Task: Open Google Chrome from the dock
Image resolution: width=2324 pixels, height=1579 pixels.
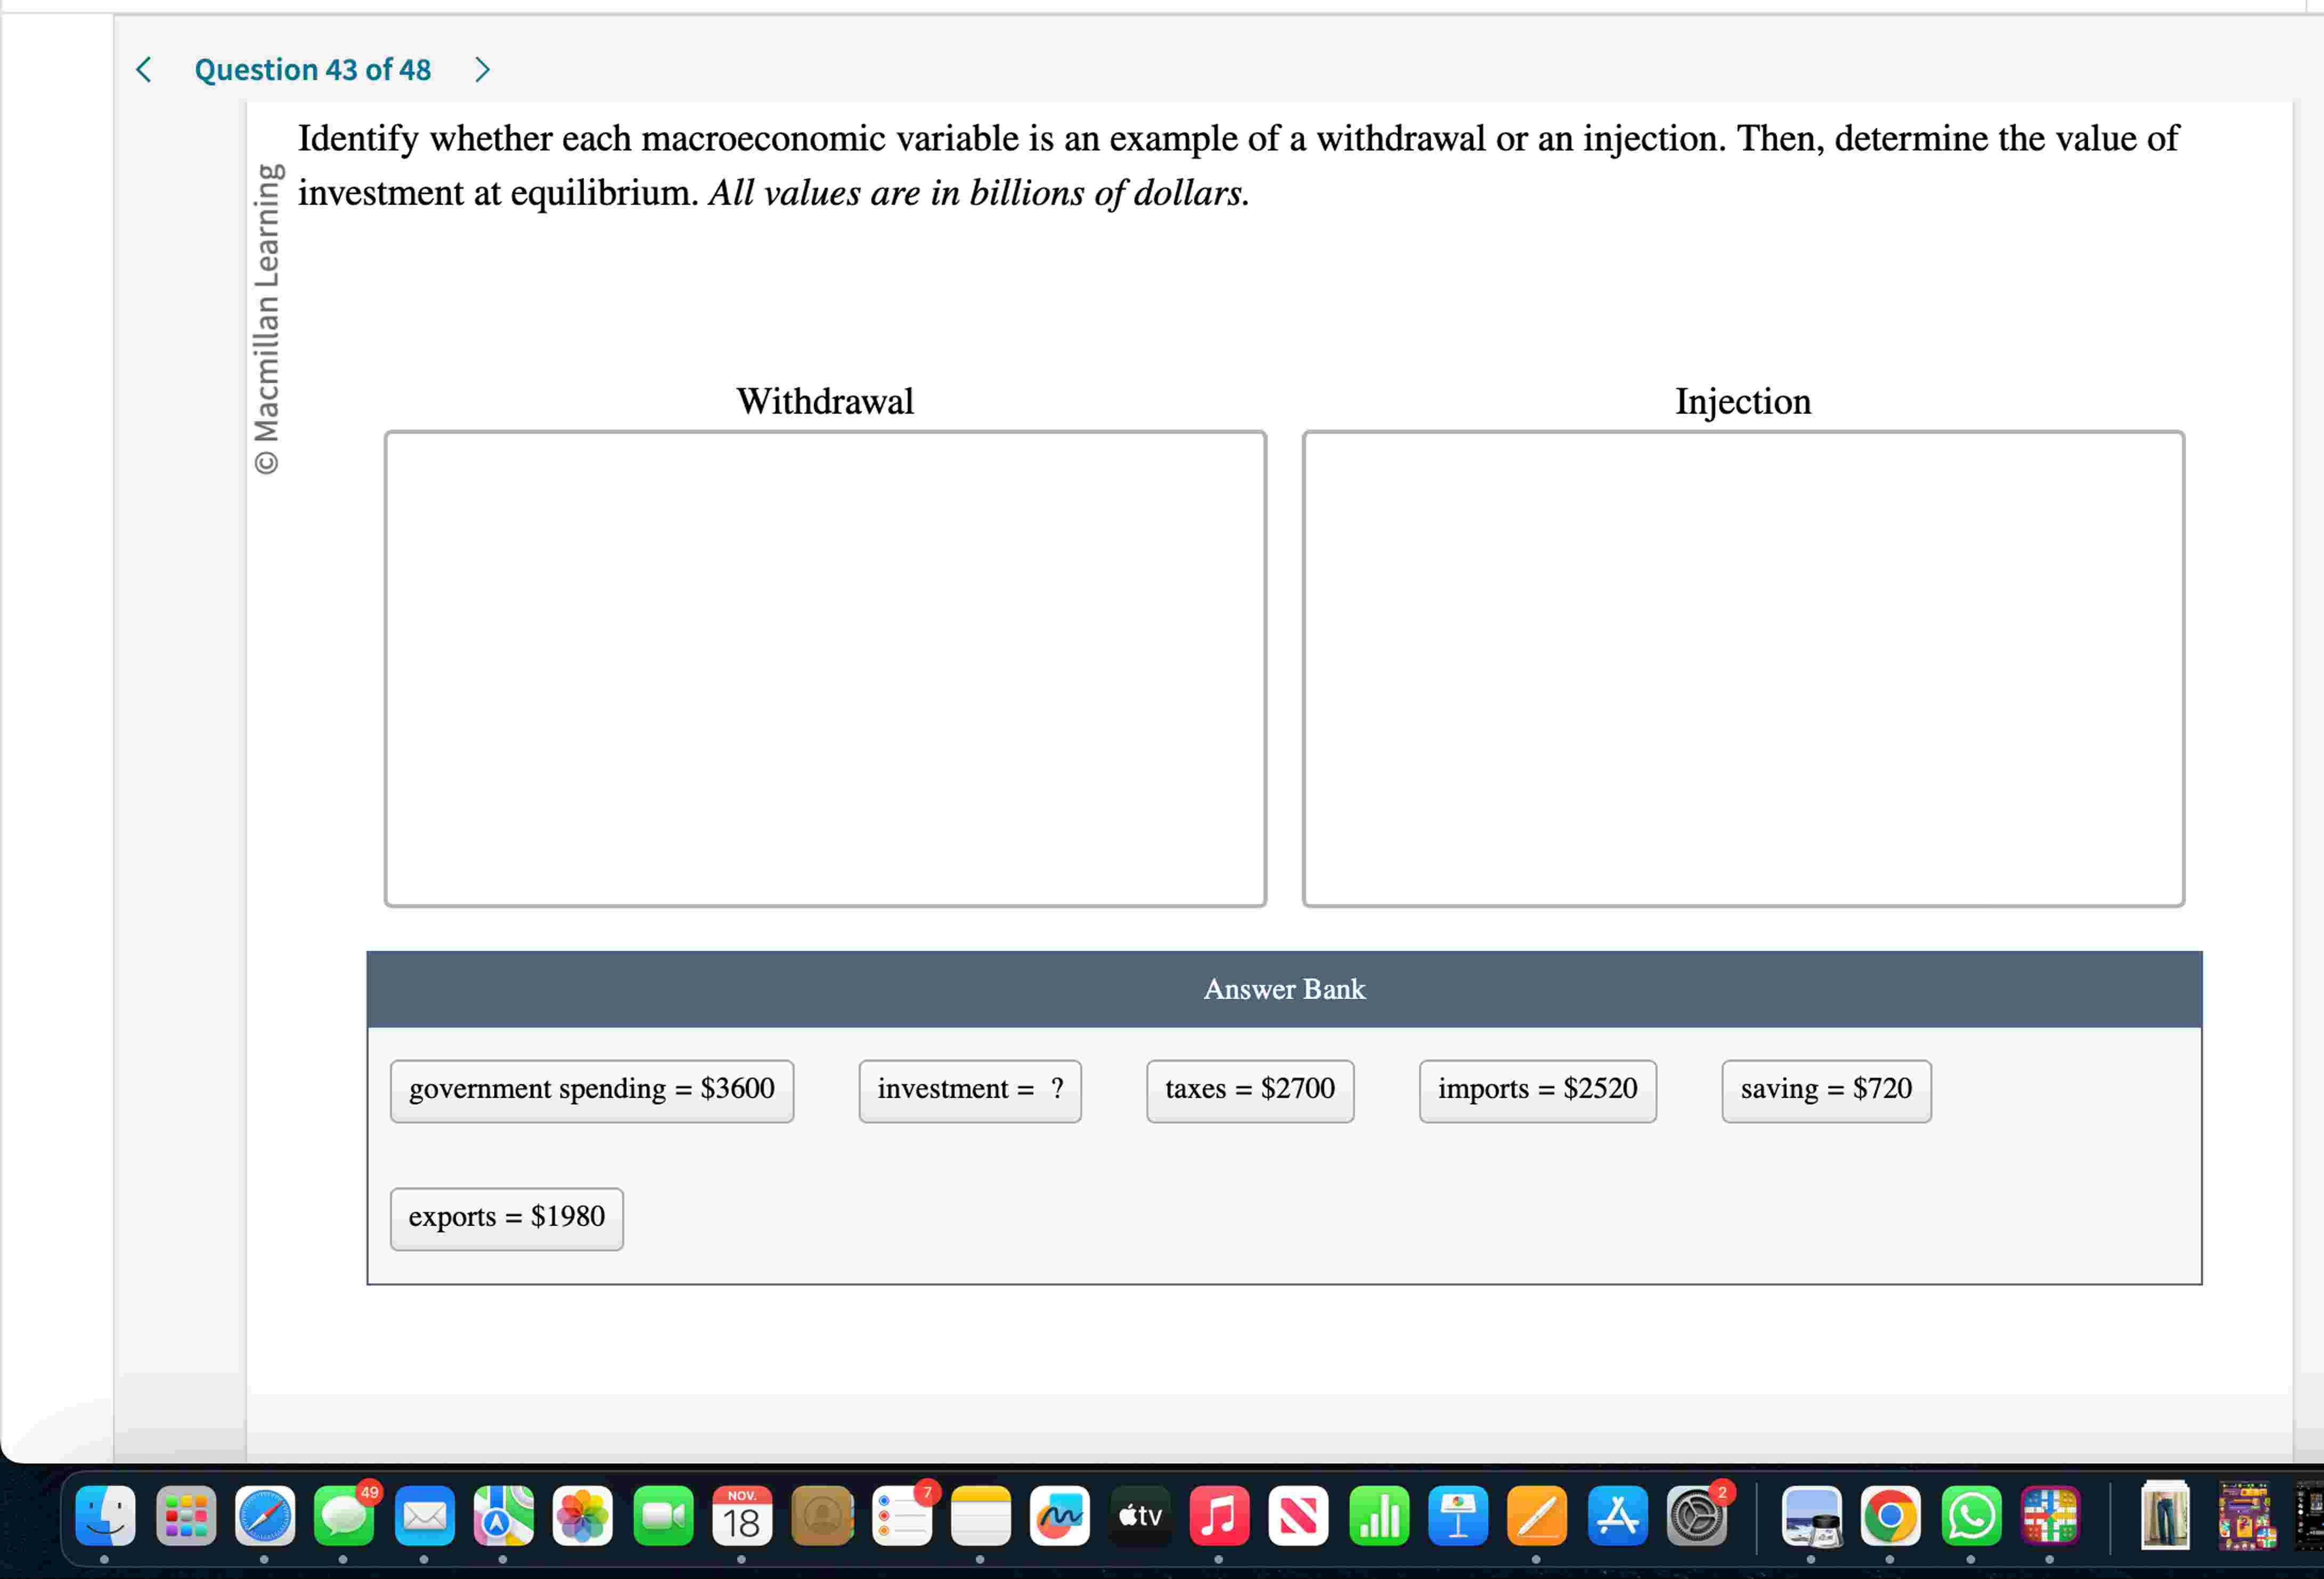Action: 1890,1516
